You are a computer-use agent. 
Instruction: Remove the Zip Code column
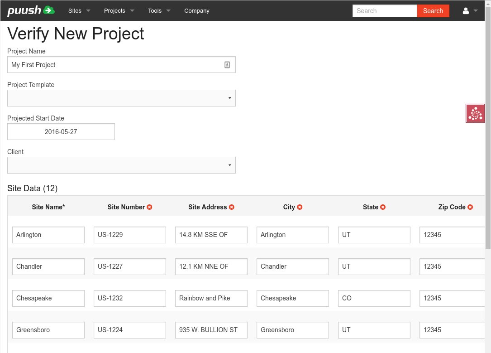[470, 207]
